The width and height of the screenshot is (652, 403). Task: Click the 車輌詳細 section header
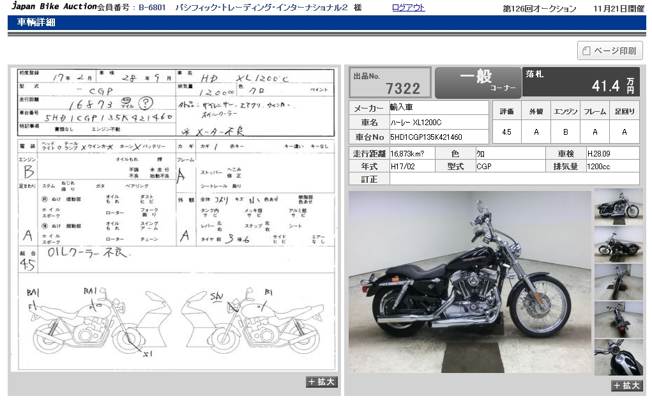pos(36,22)
